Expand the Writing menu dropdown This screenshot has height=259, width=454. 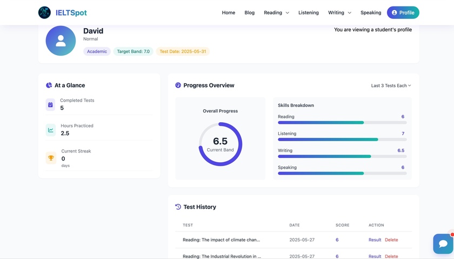(339, 12)
